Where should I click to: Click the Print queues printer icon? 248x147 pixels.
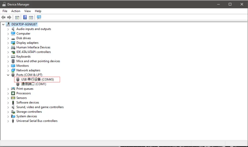point(13,89)
